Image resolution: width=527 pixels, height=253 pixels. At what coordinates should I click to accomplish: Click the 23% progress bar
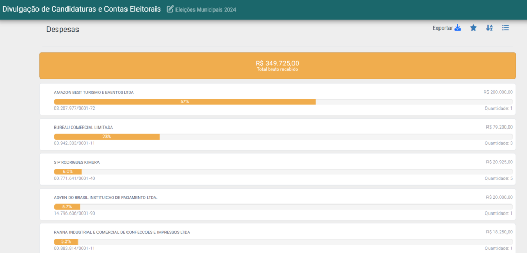coord(106,137)
